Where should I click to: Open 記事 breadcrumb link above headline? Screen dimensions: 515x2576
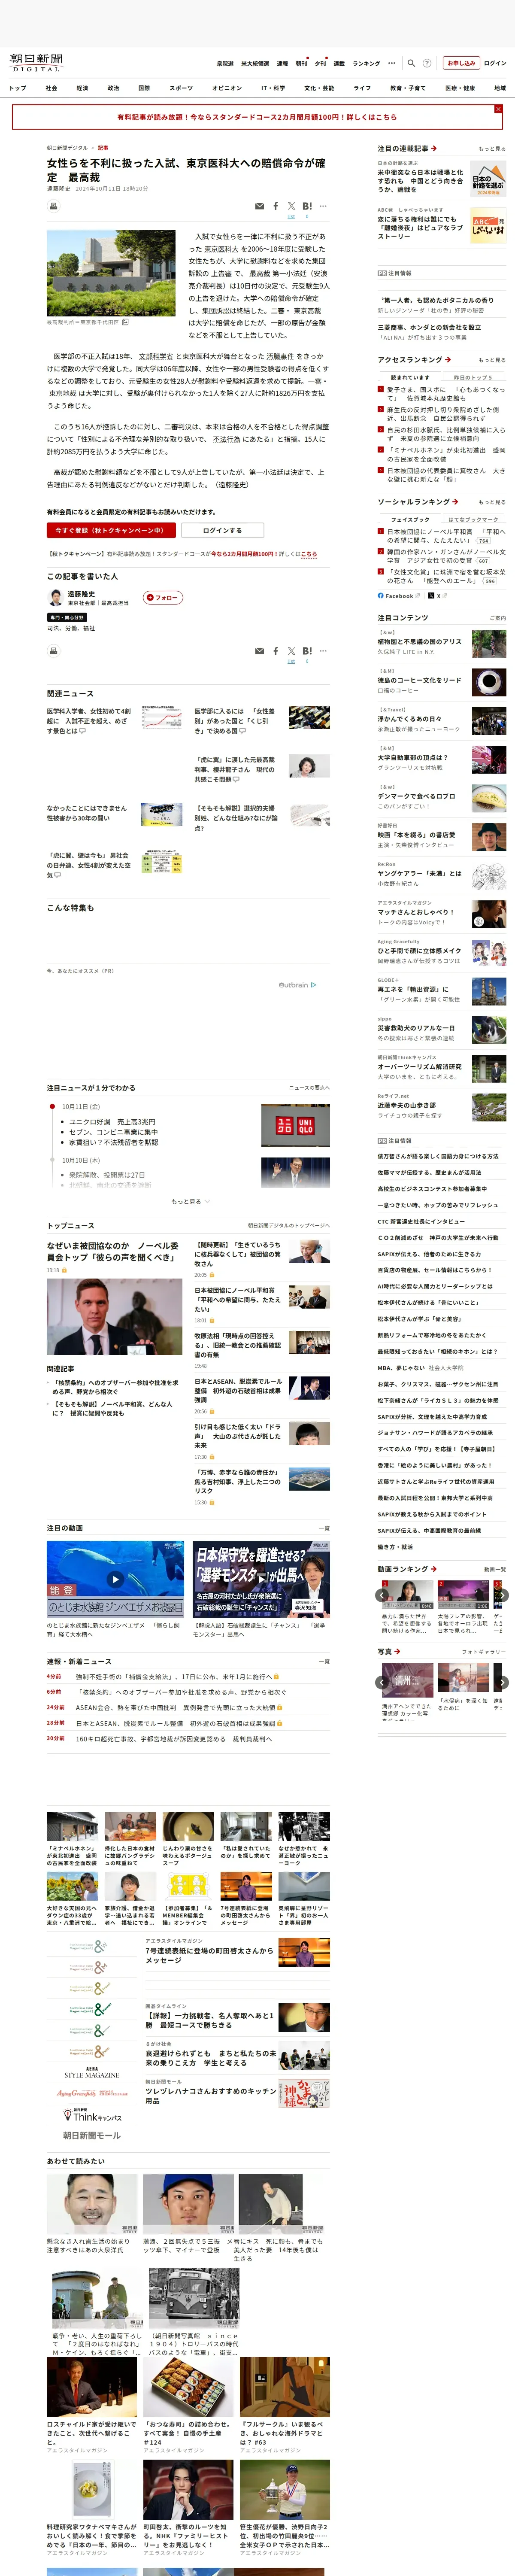(102, 148)
